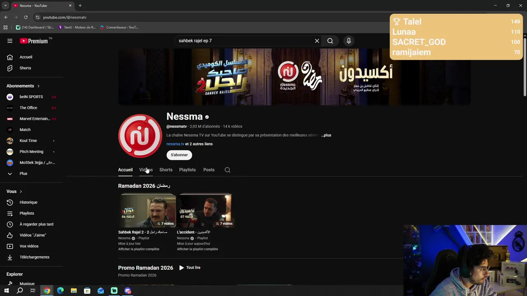
Task: Open L'accident playlist title
Action: (194, 232)
